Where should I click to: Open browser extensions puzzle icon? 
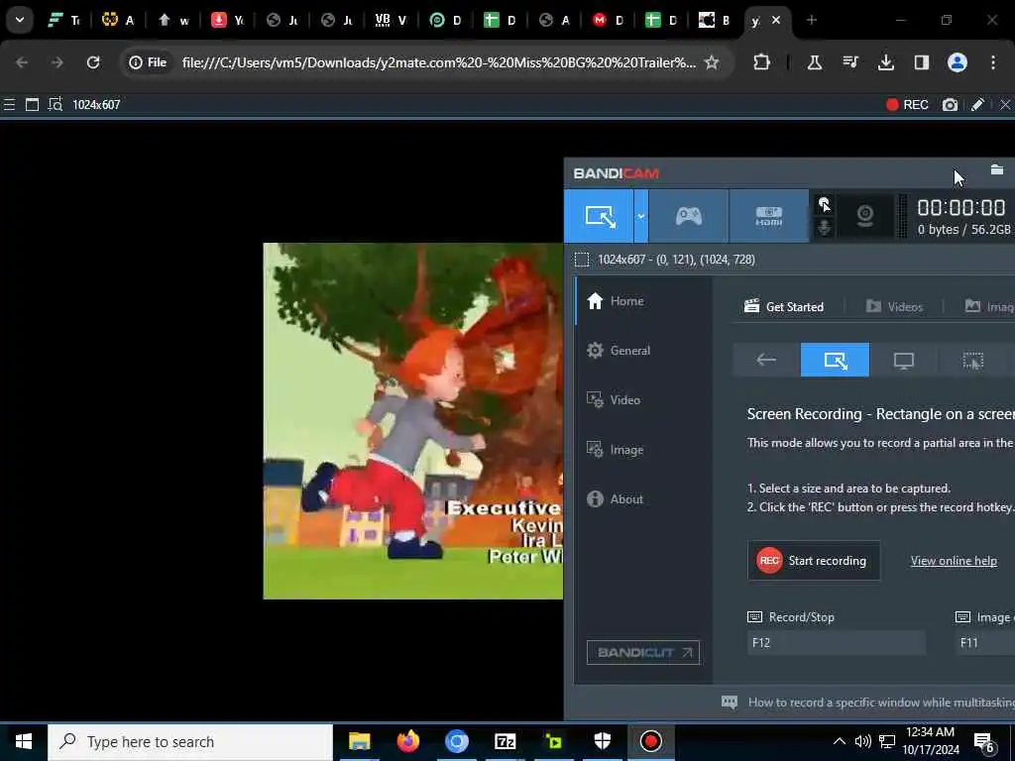[x=762, y=62]
